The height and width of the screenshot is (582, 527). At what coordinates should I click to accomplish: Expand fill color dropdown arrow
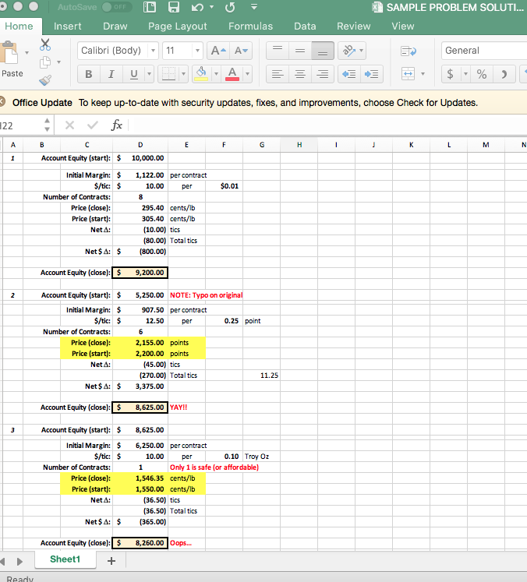coord(216,74)
